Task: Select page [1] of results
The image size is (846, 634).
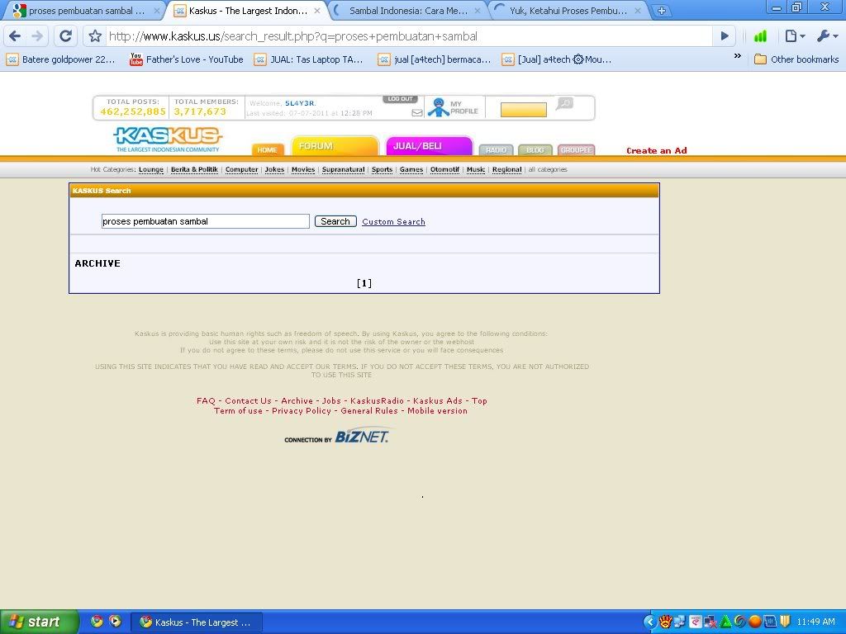Action: (364, 283)
